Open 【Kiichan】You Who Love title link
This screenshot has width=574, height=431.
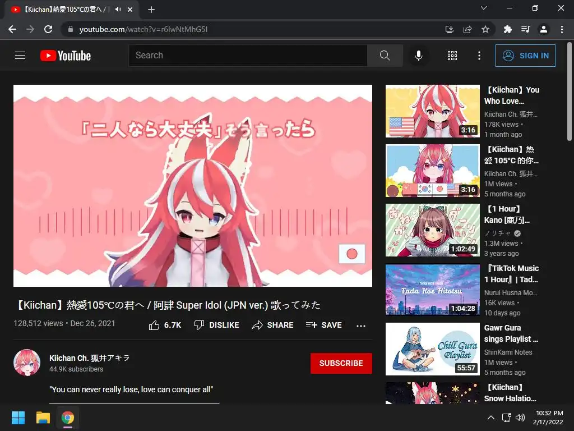[512, 95]
